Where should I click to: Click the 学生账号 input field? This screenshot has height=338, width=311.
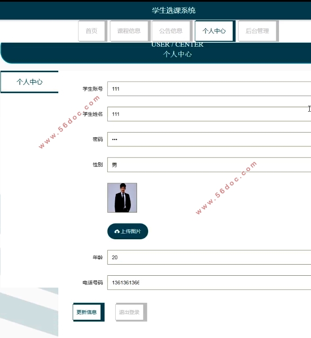209,89
